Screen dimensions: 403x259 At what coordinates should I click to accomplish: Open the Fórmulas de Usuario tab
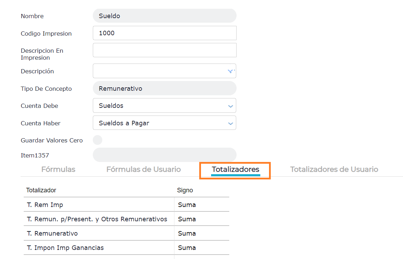143,169
